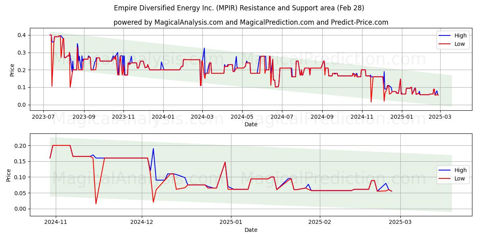Screen dimensions: 478x239
Task: Click the '2024-03' date tick label
Action: tap(202, 118)
